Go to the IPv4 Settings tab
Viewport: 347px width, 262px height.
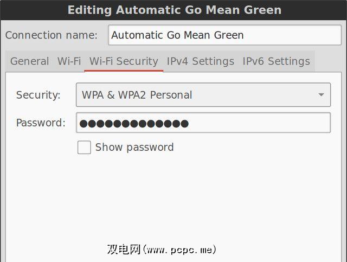click(201, 61)
